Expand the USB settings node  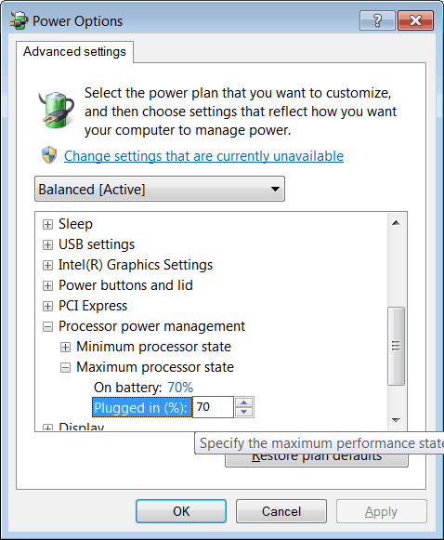click(47, 244)
